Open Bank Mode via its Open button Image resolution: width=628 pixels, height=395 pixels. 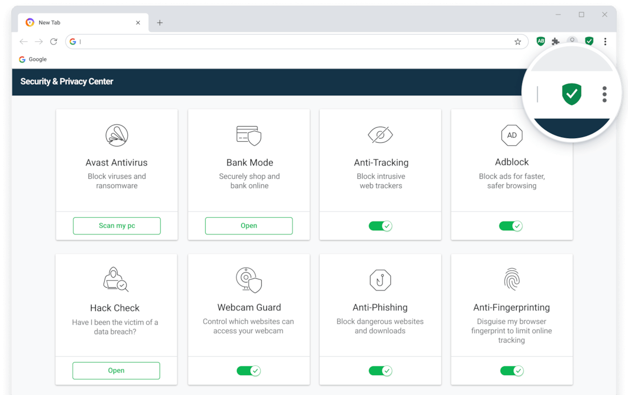pyautogui.click(x=249, y=225)
